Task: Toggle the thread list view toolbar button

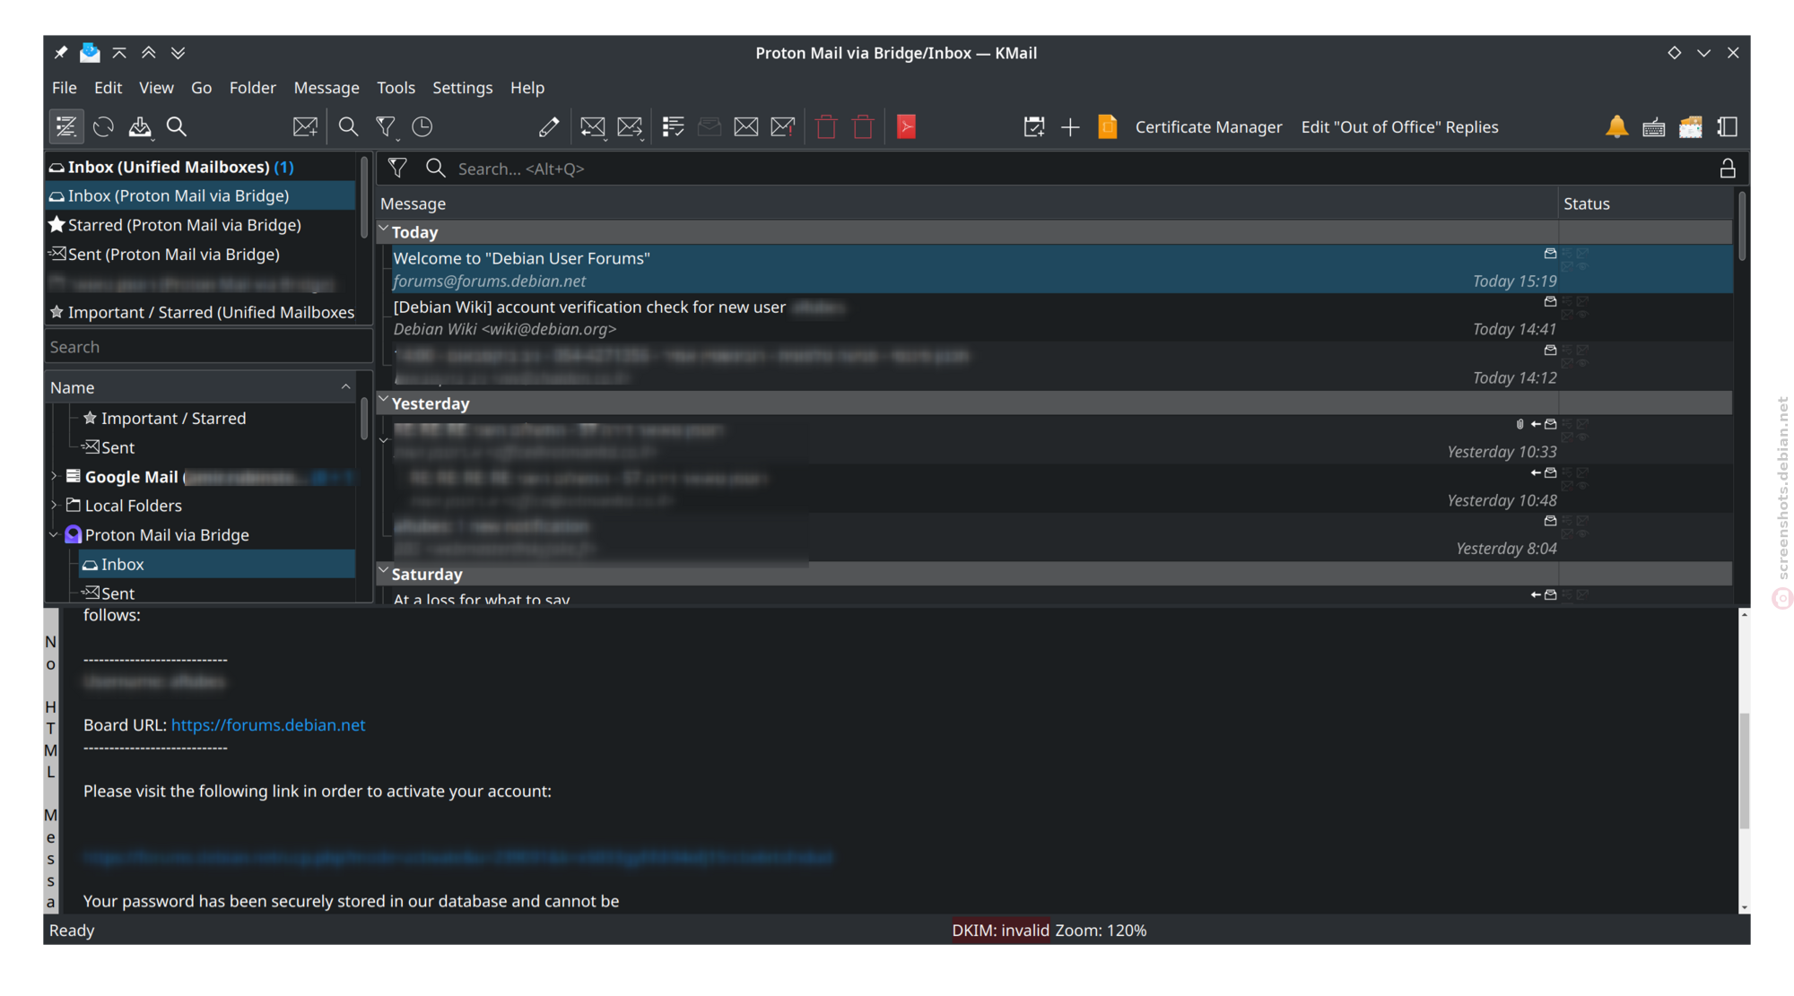Action: 66,127
